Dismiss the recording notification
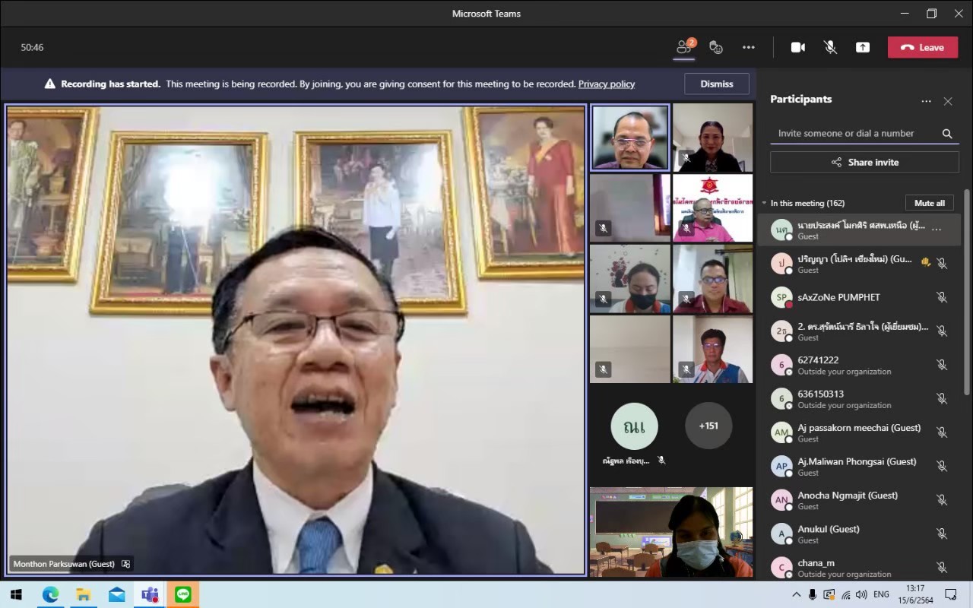Screen dimensions: 973x608 tap(716, 84)
